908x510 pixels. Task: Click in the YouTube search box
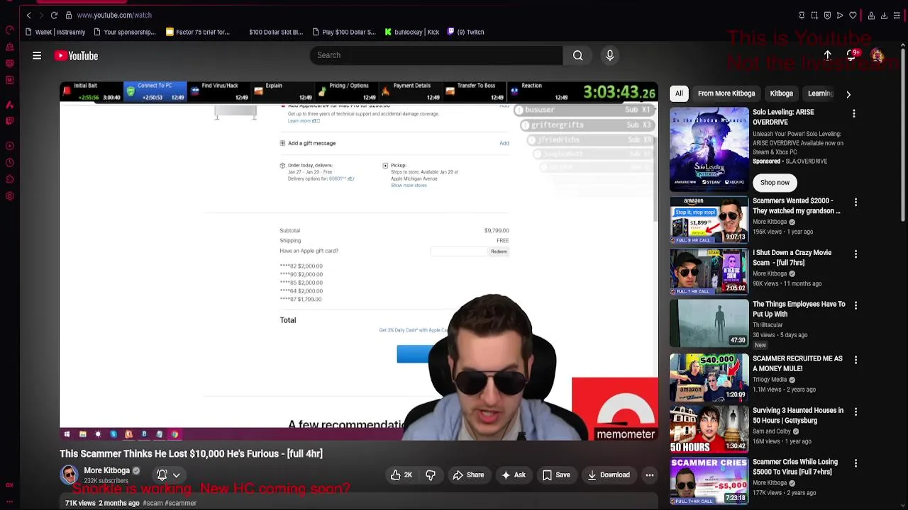coord(436,55)
